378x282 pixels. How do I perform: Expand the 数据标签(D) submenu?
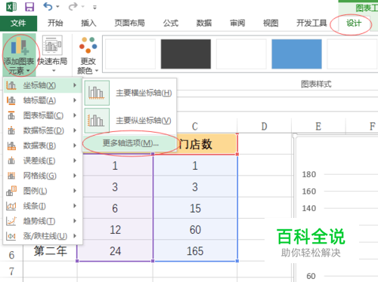click(x=42, y=130)
